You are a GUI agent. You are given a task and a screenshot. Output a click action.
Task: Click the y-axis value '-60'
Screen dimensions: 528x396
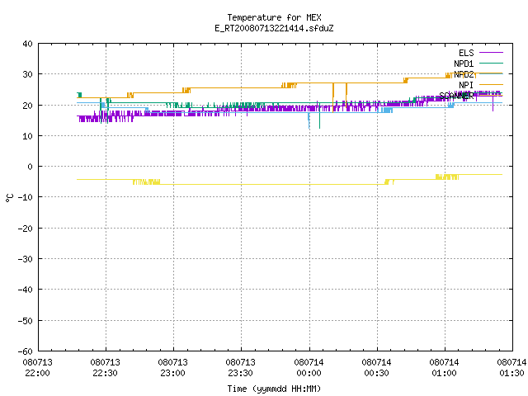(x=26, y=351)
